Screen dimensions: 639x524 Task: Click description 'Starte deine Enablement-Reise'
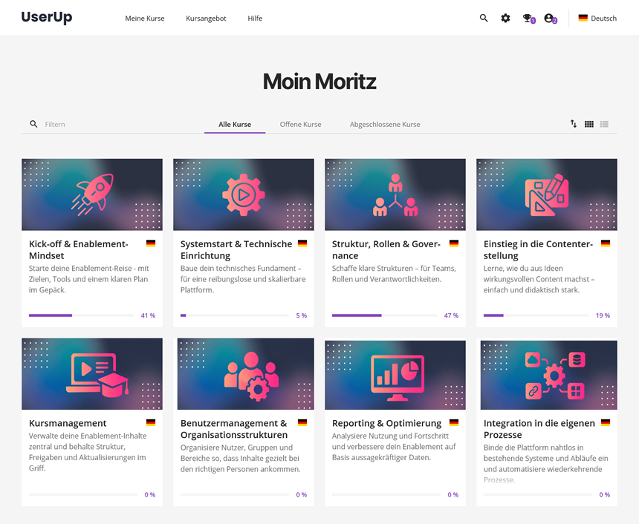tap(89, 279)
